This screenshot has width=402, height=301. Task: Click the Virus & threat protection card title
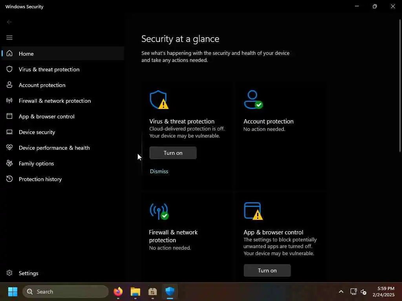click(182, 121)
